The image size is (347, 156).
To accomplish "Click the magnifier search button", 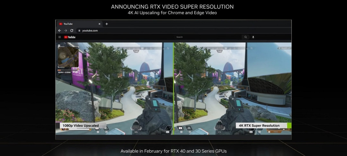I will click(x=246, y=37).
